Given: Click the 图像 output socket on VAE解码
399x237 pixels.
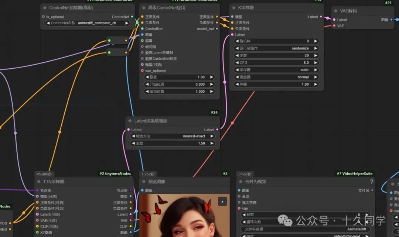Looking at the screenshot, I should click(391, 20).
